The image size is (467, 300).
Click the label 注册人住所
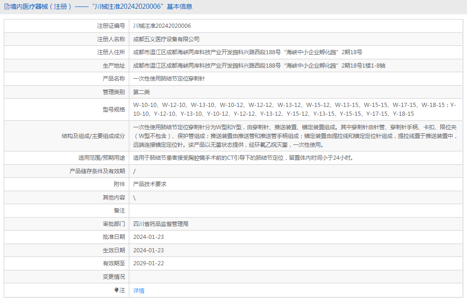click(111, 52)
